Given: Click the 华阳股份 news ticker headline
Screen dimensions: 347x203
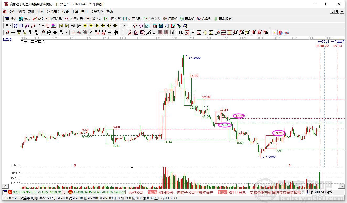Looking at the screenshot, I should [x=186, y=192].
